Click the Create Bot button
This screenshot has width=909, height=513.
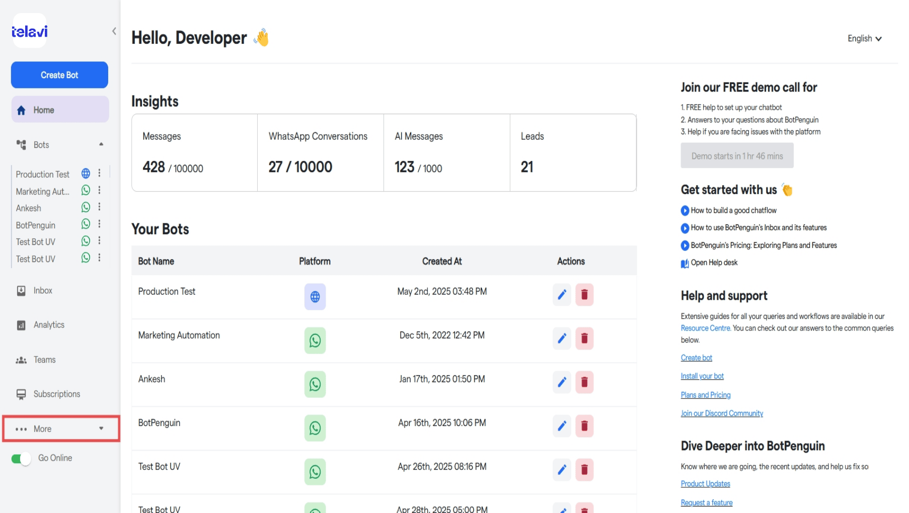click(59, 75)
